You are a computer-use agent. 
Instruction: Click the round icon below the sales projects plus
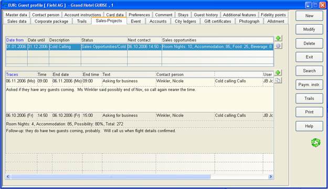(x=278, y=46)
